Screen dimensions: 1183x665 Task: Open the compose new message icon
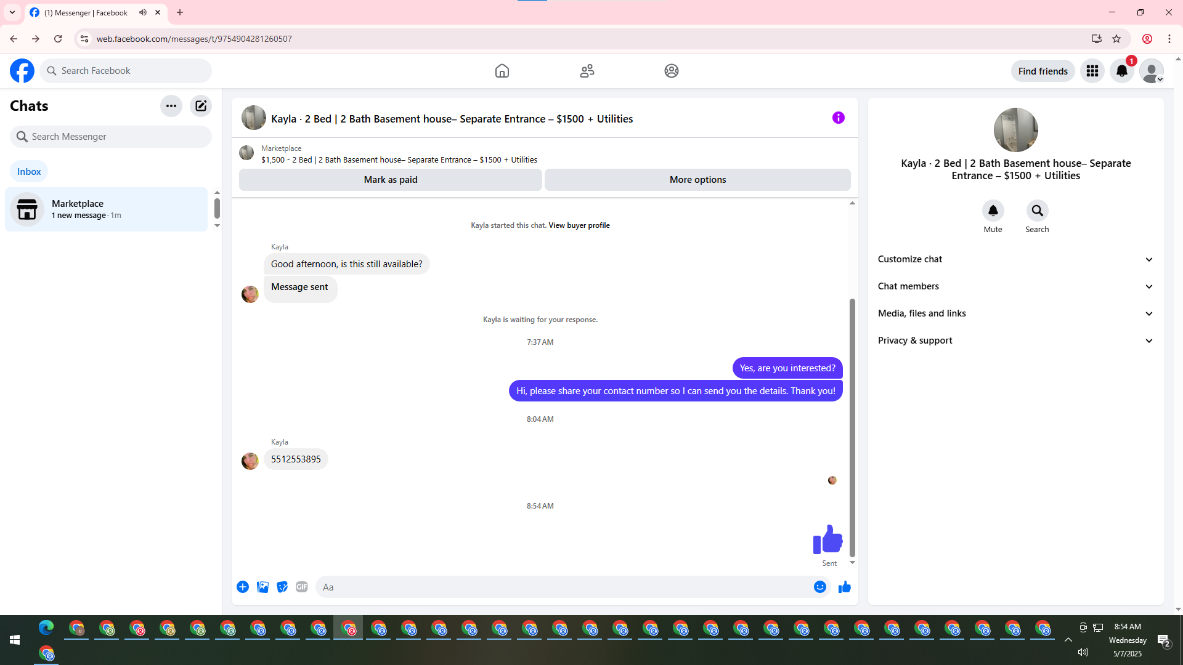201,106
